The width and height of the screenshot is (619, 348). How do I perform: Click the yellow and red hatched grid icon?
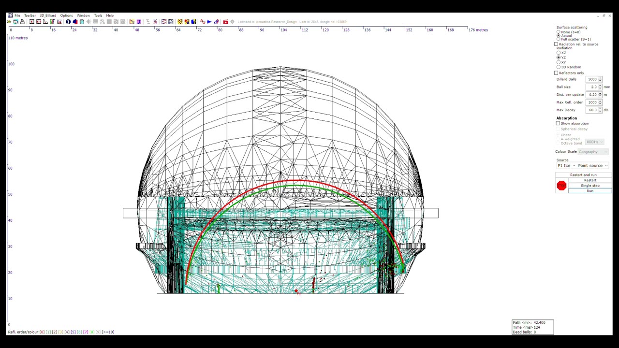pos(180,22)
